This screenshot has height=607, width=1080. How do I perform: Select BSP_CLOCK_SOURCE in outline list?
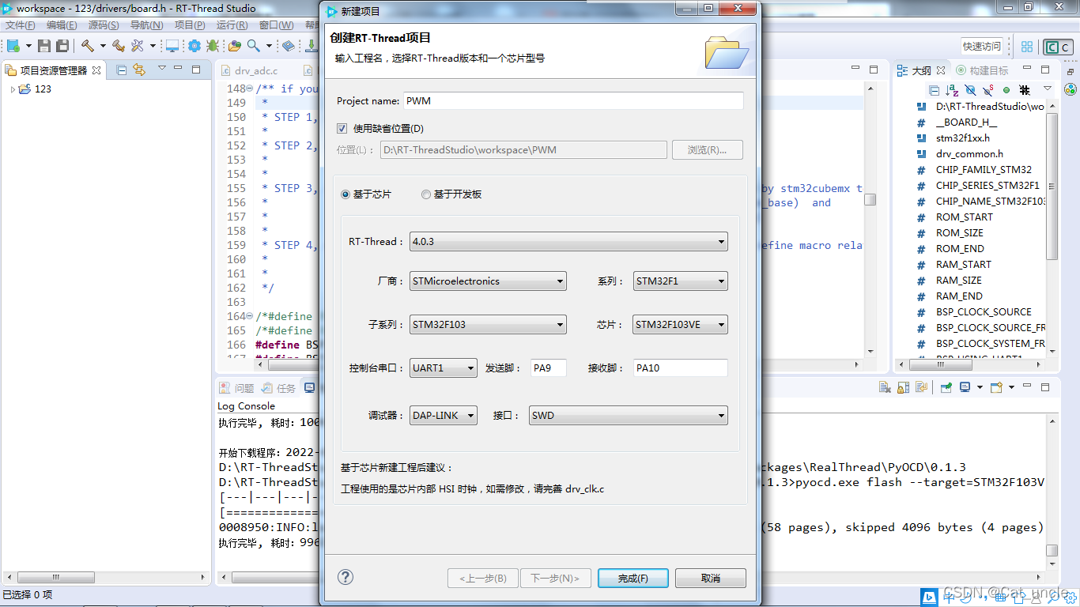(x=984, y=312)
